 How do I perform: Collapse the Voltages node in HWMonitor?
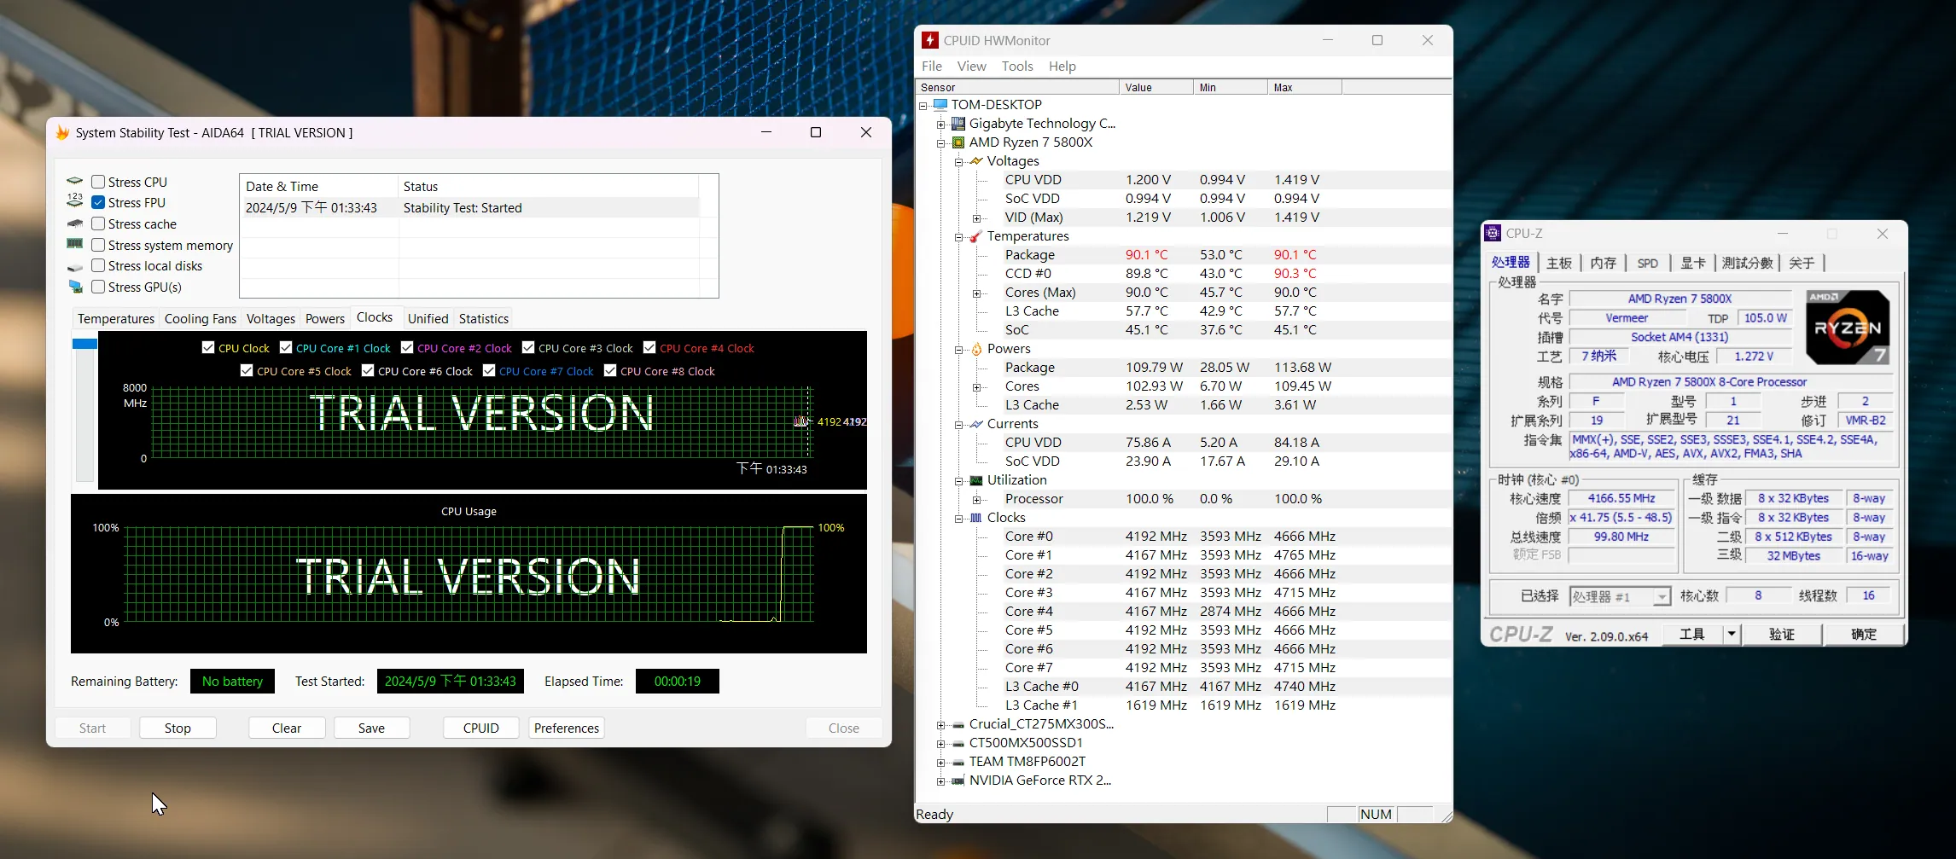(x=958, y=161)
